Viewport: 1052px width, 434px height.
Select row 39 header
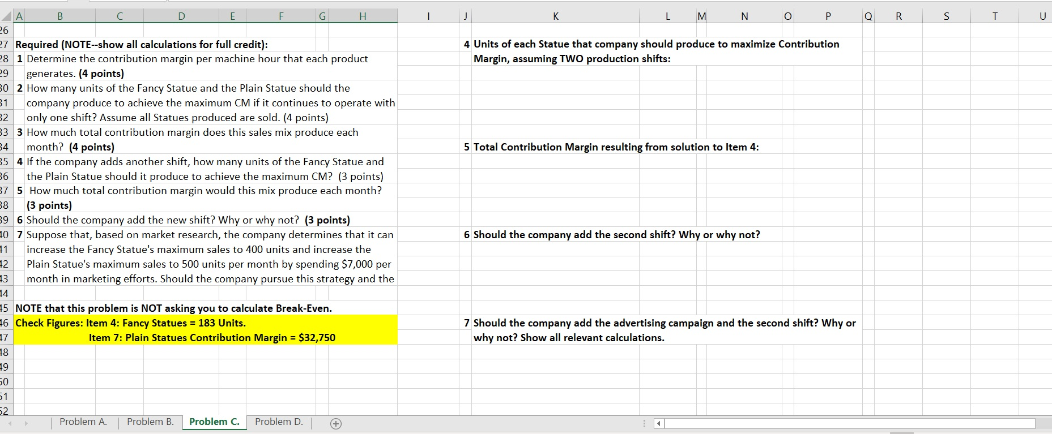click(x=6, y=220)
